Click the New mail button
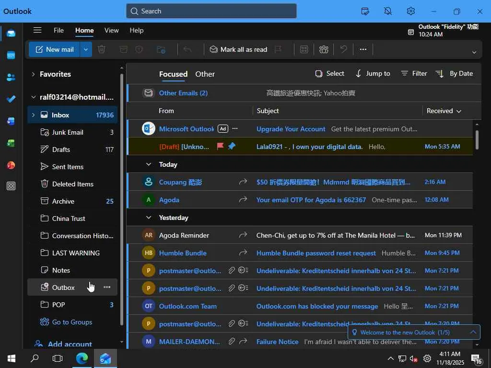The height and width of the screenshot is (368, 491). 55,49
